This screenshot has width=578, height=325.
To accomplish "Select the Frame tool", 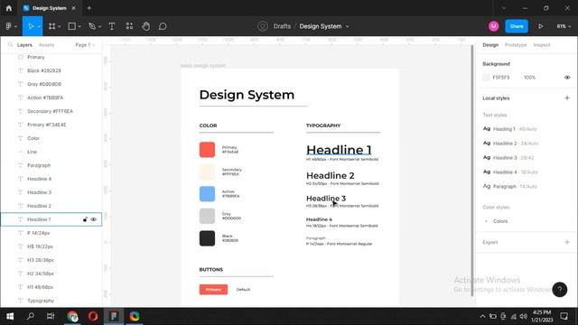I will pyautogui.click(x=52, y=26).
